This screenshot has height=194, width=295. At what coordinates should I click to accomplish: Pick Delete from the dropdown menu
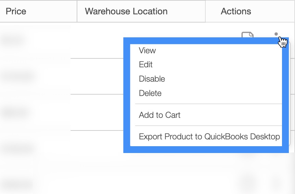click(150, 93)
